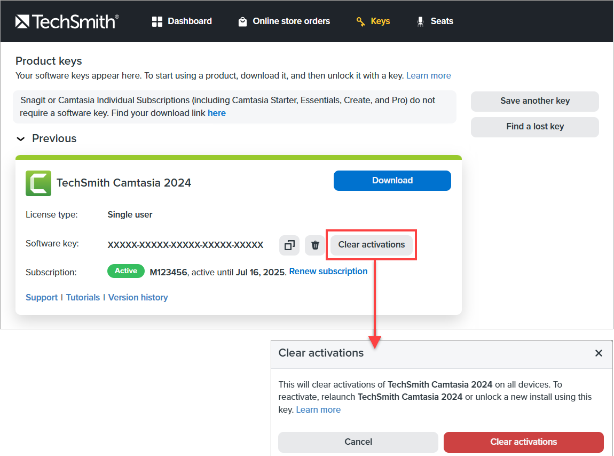Click Clear activations next to software key

click(371, 245)
